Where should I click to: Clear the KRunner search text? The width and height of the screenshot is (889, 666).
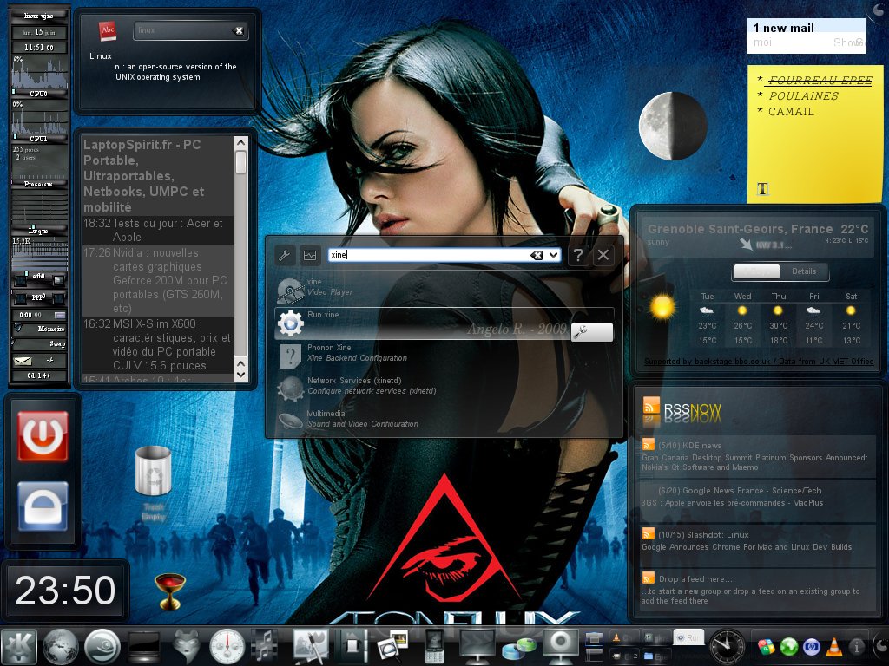536,256
